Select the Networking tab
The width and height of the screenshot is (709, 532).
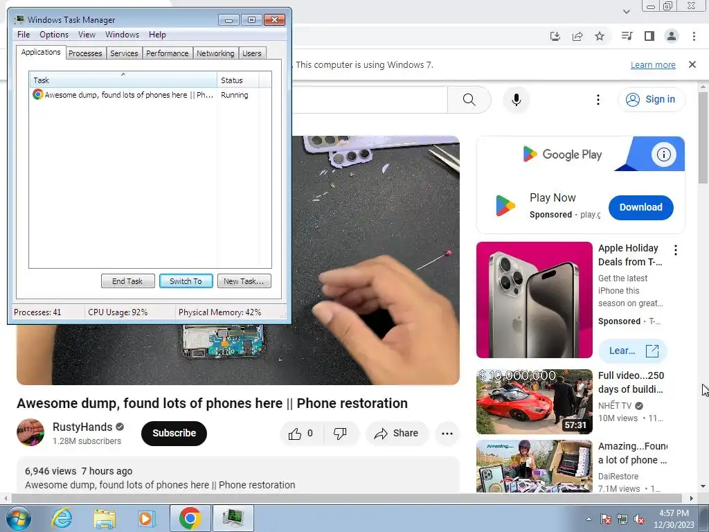(215, 53)
